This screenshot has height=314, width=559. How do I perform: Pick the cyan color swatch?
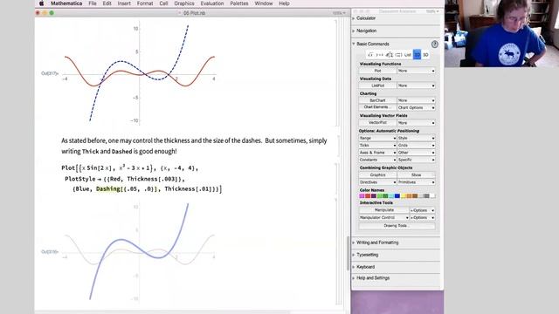point(391,195)
